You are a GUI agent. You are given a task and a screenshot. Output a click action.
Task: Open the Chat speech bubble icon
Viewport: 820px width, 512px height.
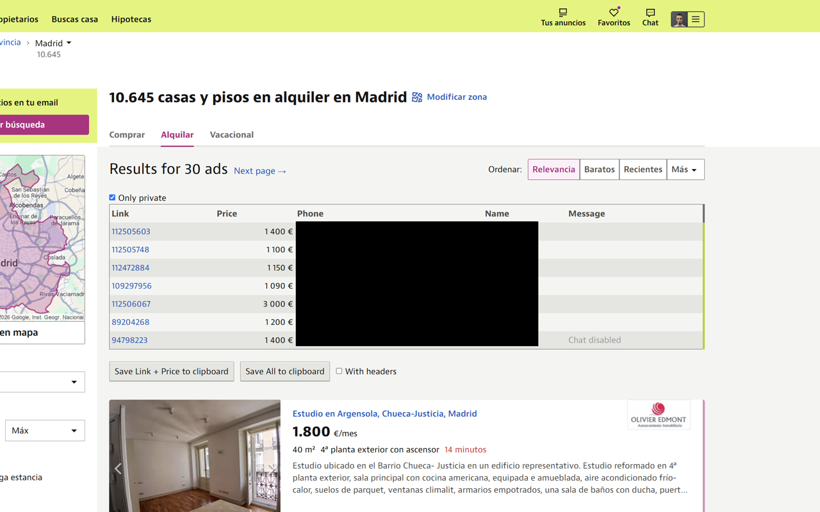(x=650, y=12)
